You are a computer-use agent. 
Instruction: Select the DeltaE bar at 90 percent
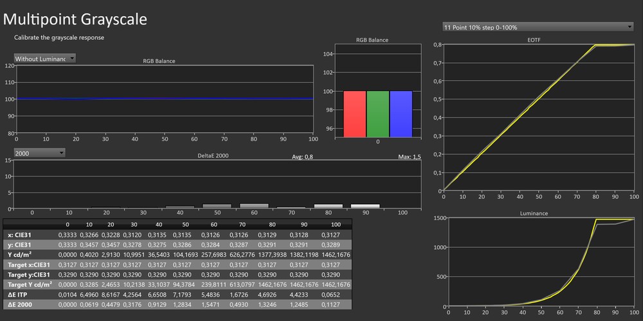[365, 206]
